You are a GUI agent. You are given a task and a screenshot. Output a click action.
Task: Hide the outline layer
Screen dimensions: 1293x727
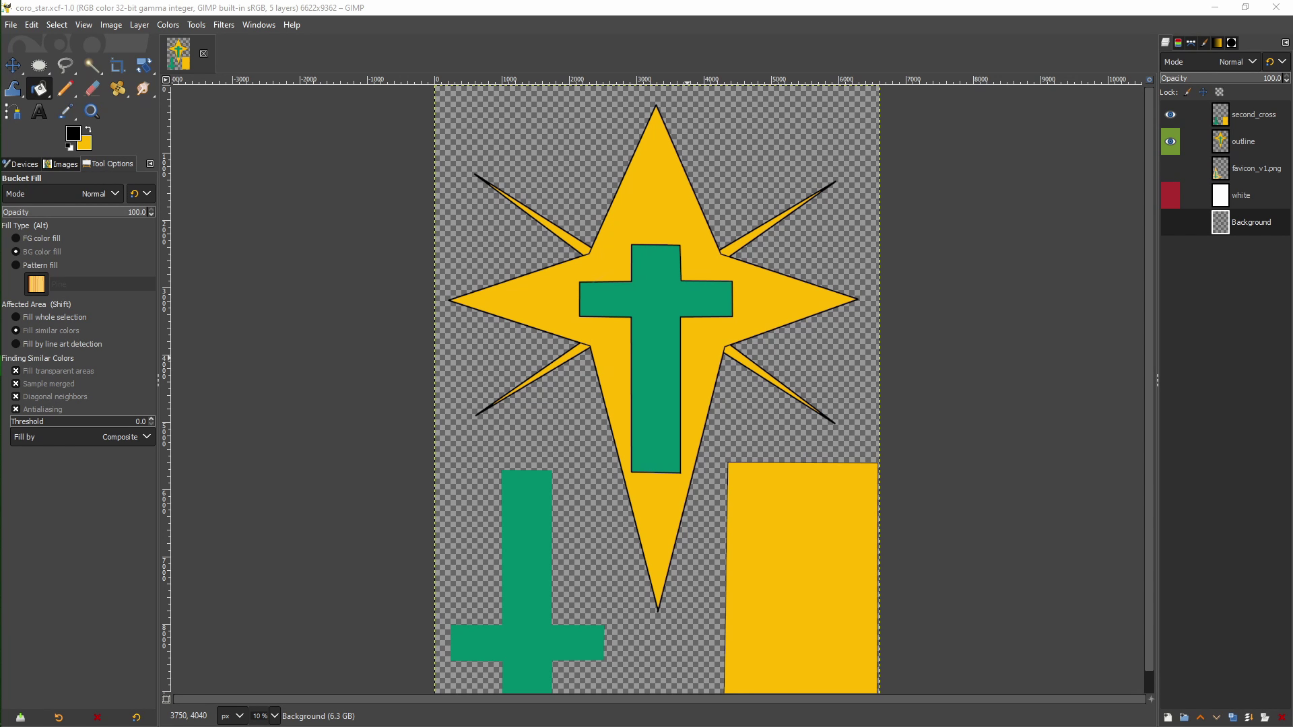(1170, 141)
